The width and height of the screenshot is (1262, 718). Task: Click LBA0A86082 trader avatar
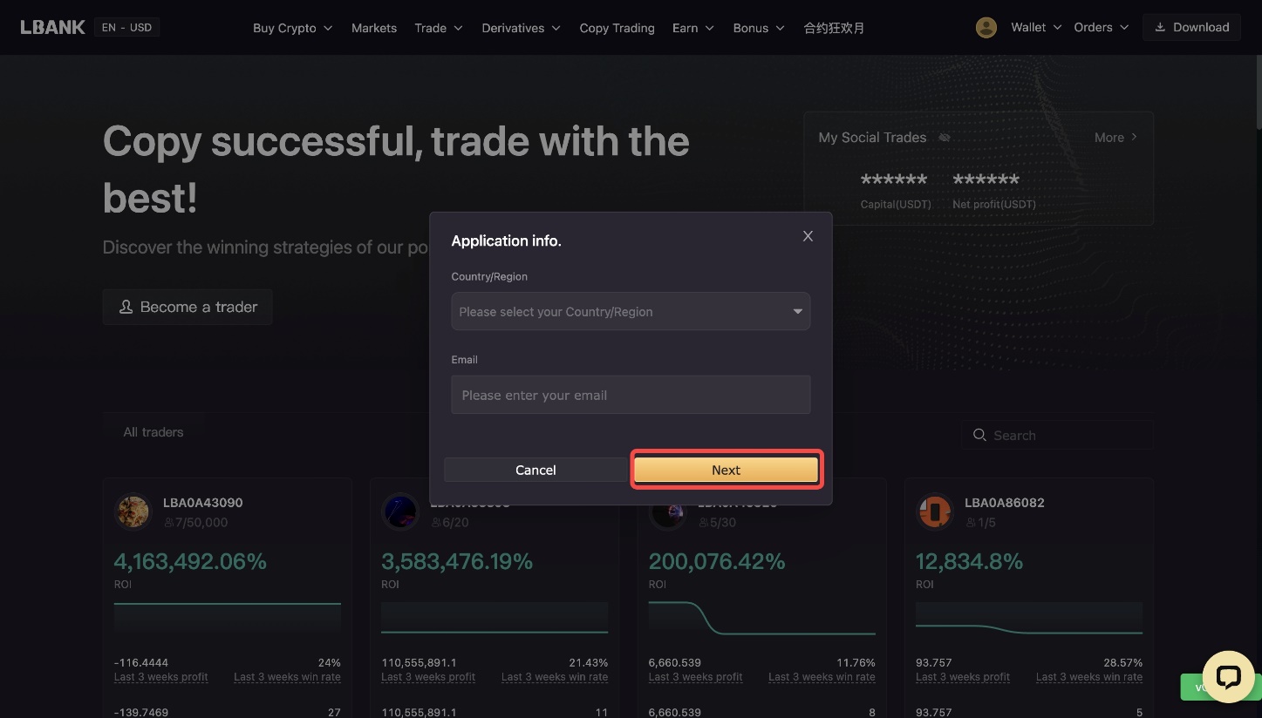point(934,512)
